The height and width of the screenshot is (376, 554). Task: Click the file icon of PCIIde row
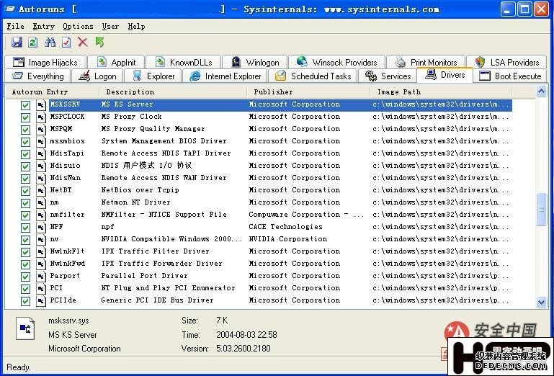pyautogui.click(x=41, y=301)
